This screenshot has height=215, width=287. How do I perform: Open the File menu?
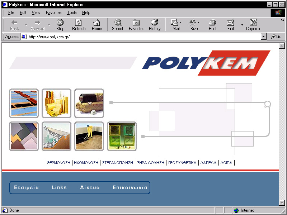coord(11,13)
